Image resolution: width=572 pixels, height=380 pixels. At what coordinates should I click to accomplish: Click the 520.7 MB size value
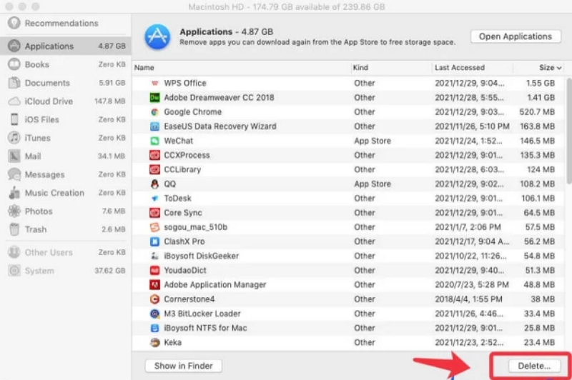[537, 112]
